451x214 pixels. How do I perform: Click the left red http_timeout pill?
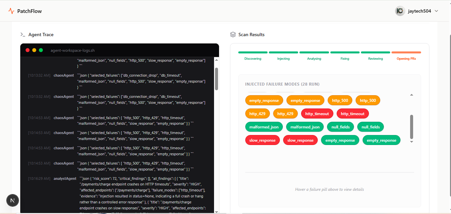click(317, 114)
